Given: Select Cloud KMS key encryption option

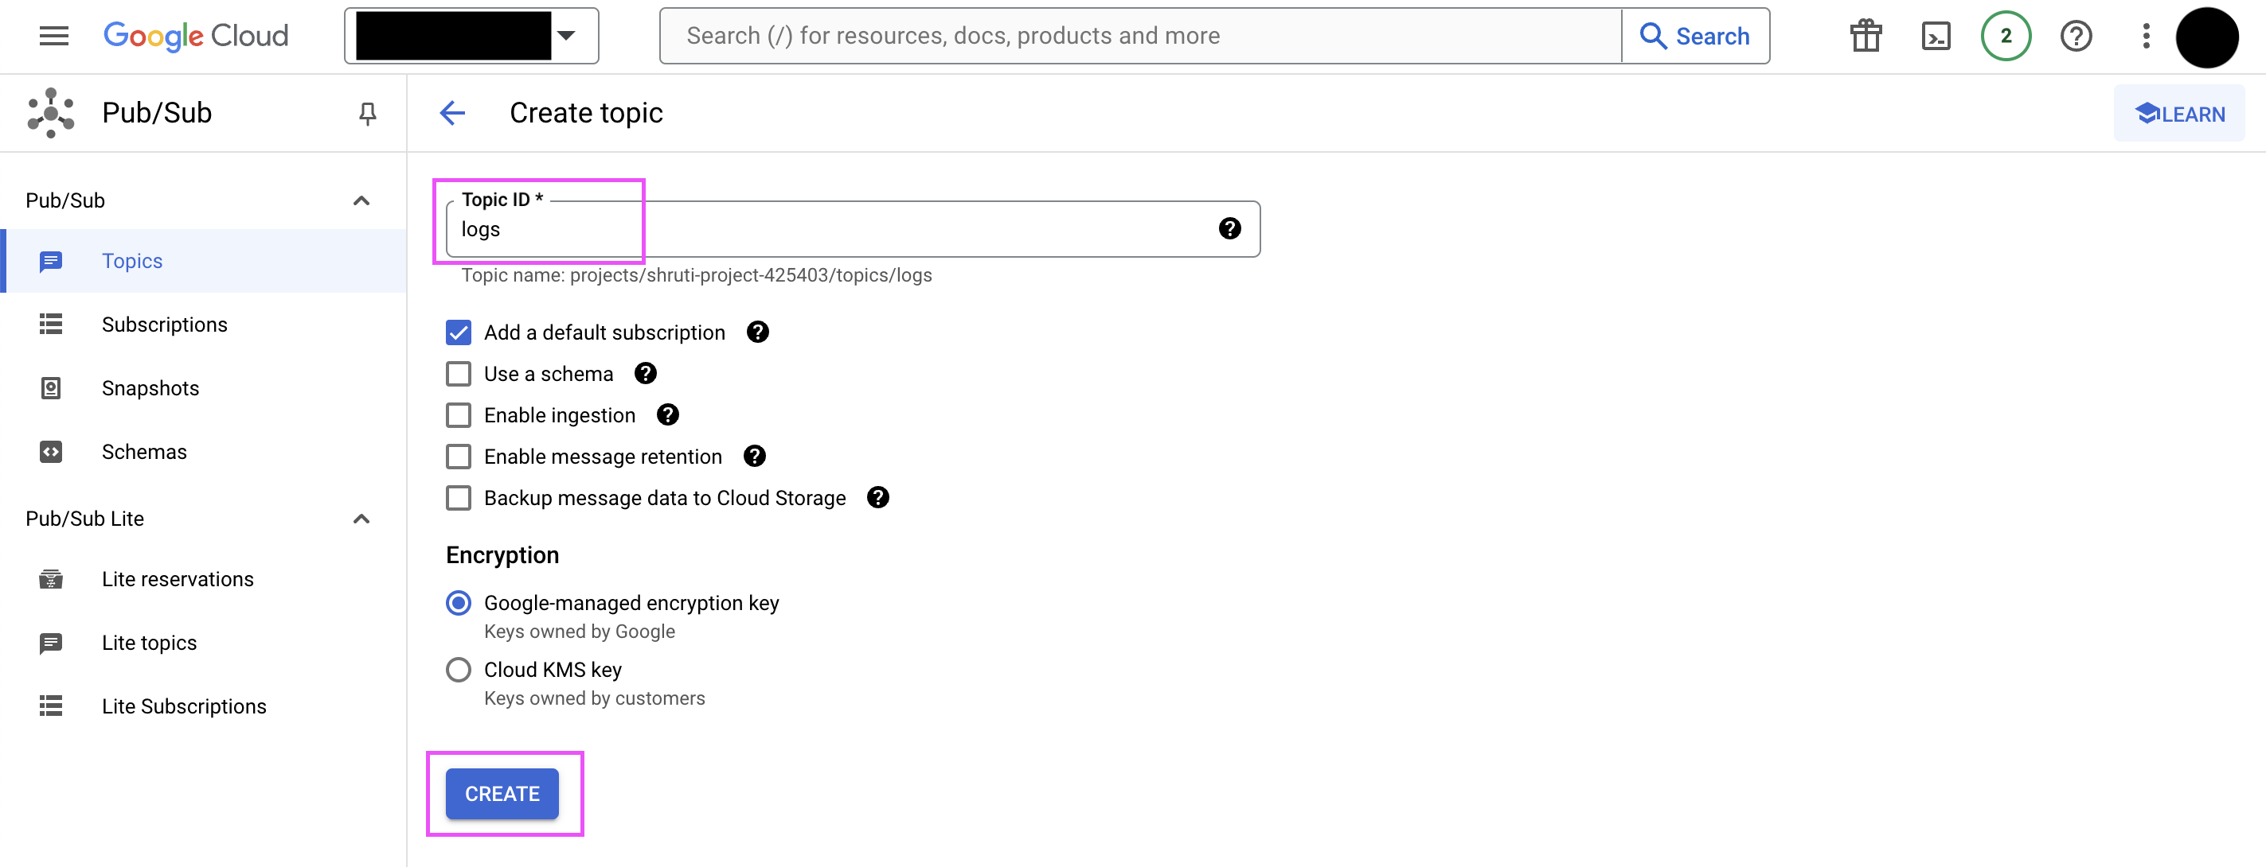Looking at the screenshot, I should 459,671.
